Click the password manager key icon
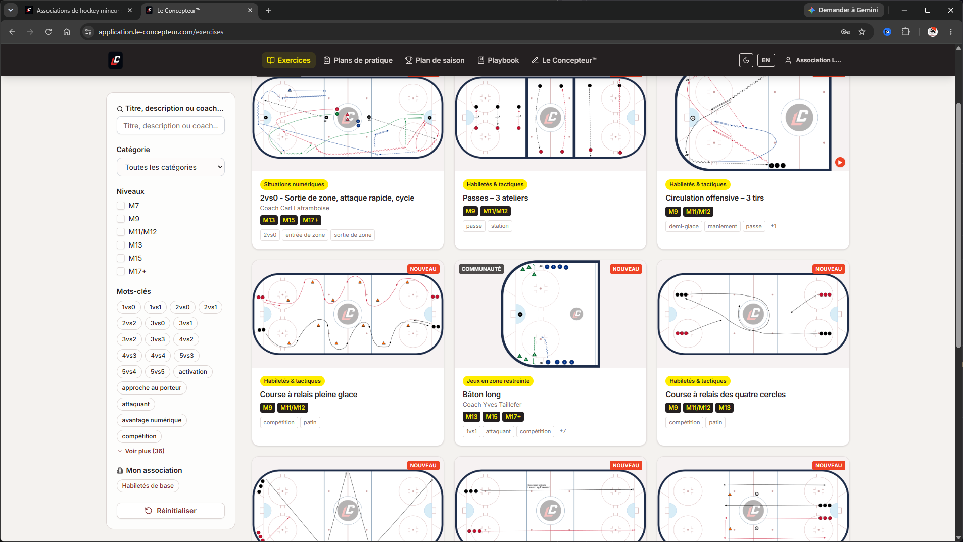This screenshot has width=963, height=542. tap(846, 32)
